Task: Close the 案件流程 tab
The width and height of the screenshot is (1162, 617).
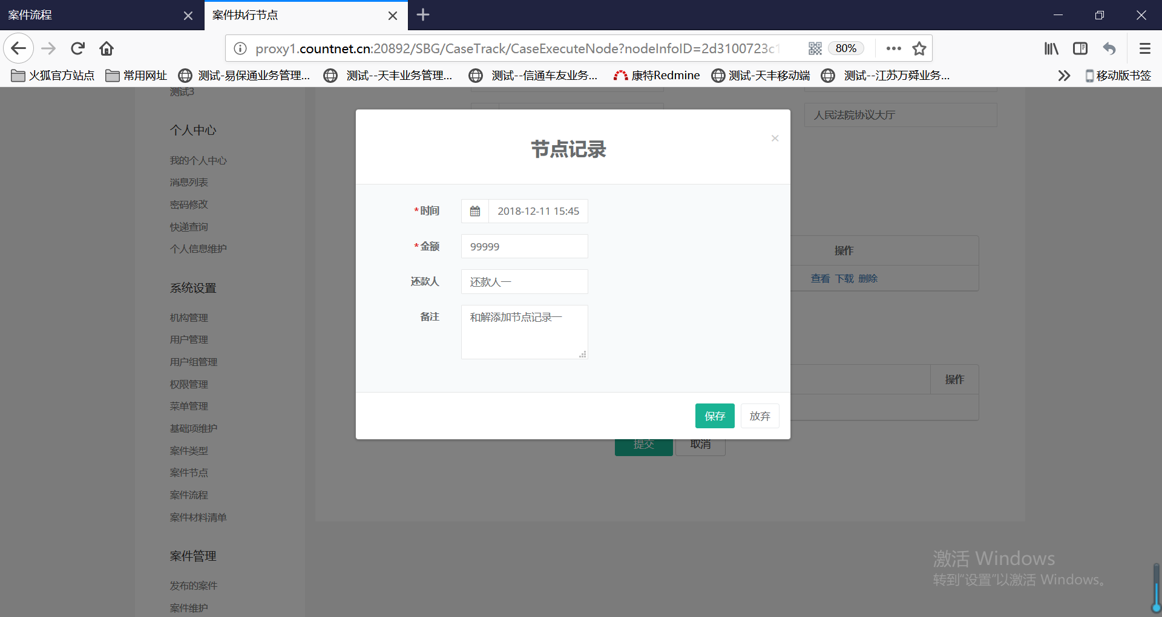Action: coord(188,16)
